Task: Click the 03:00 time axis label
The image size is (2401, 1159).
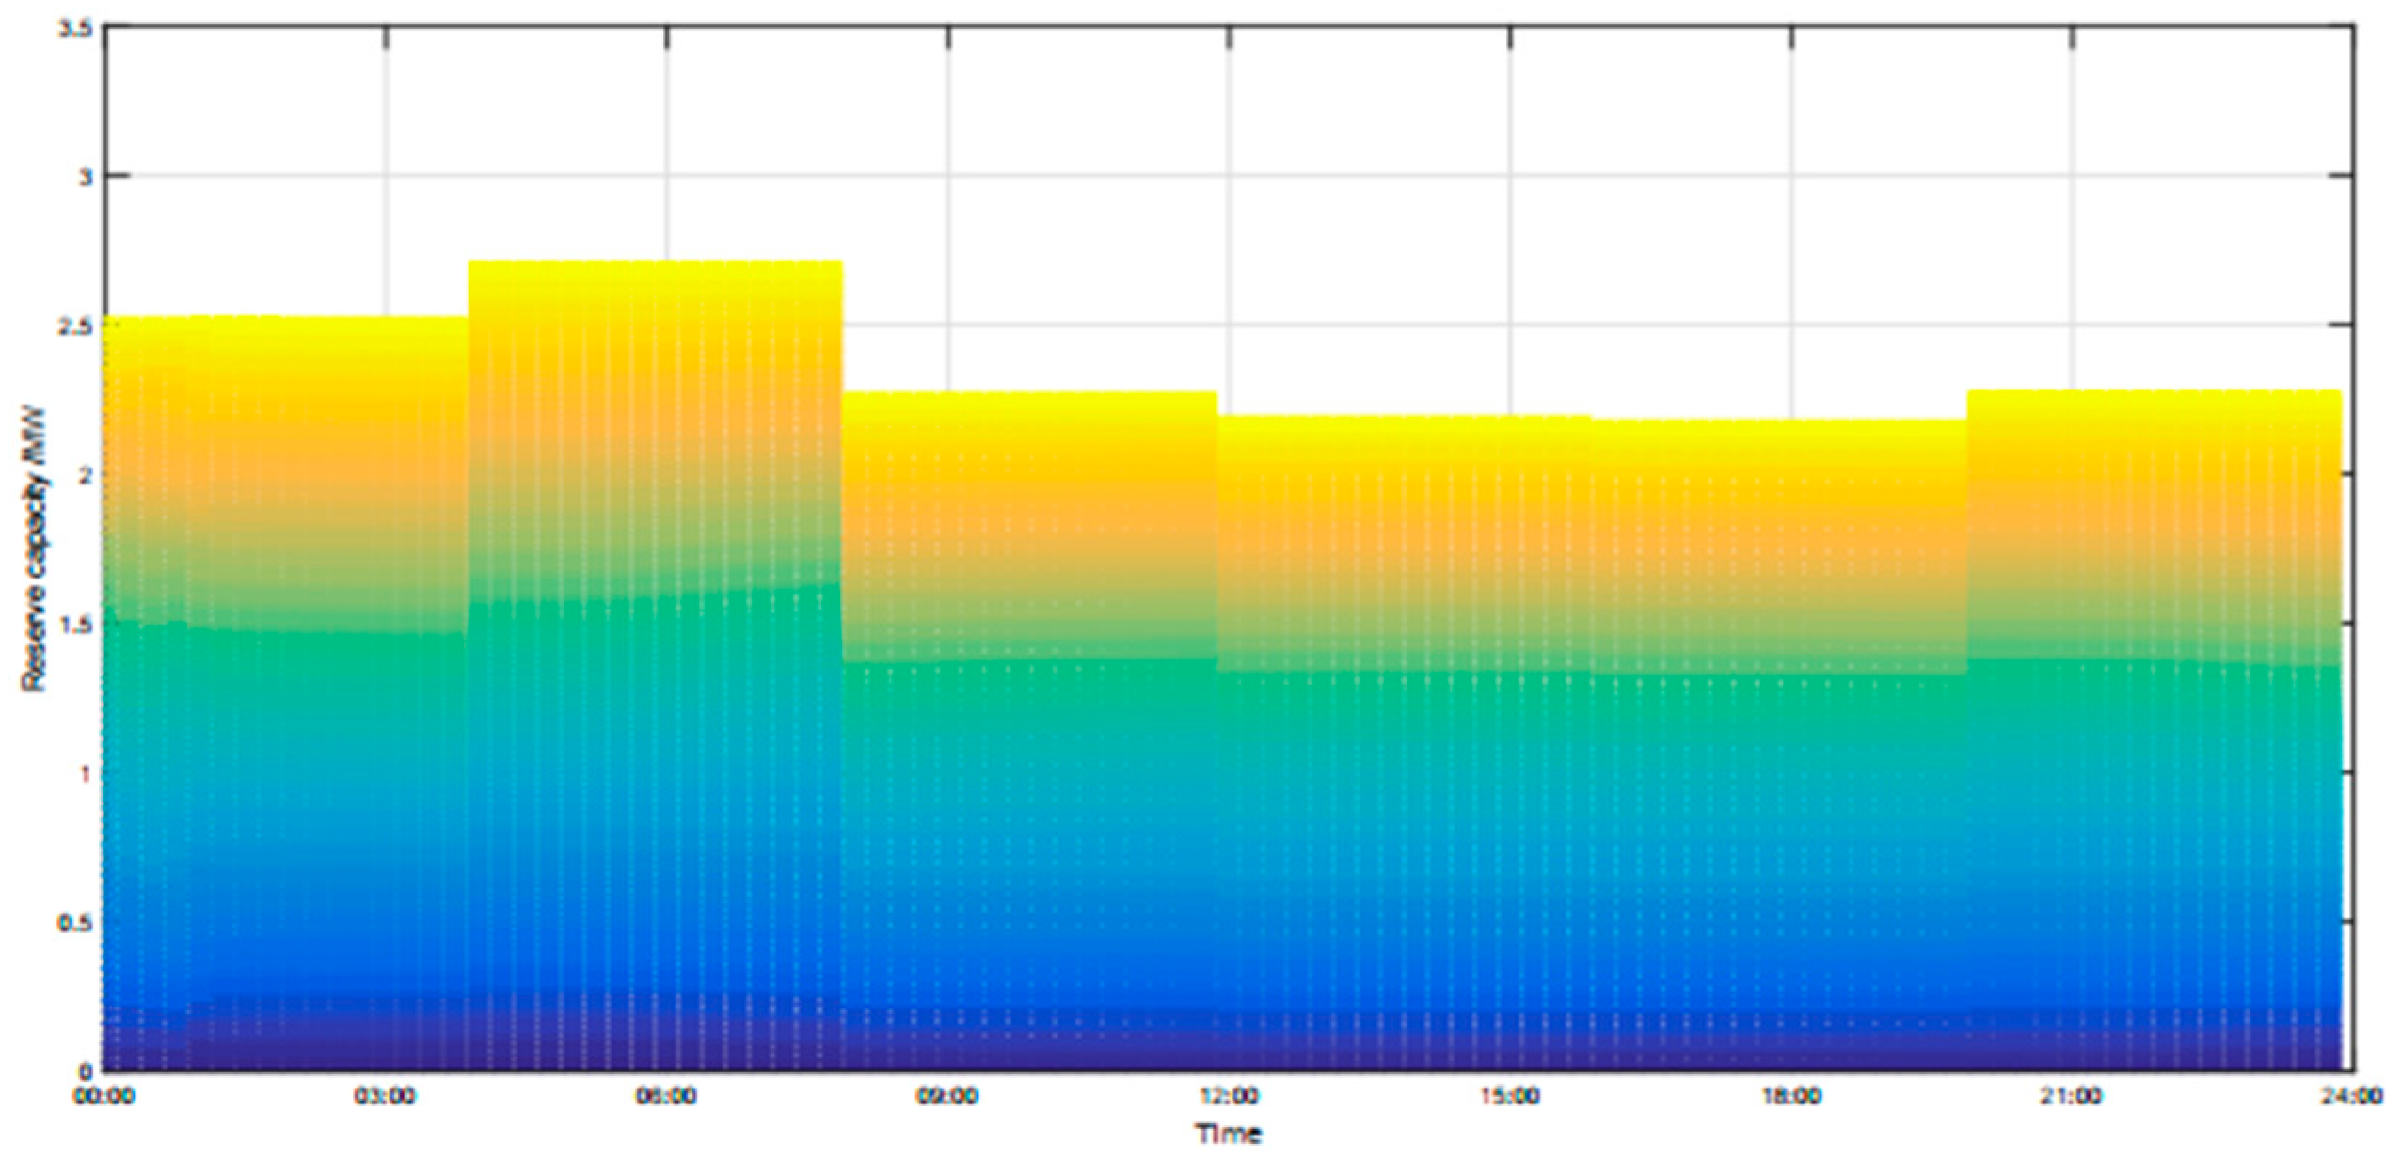Action: click(385, 1097)
